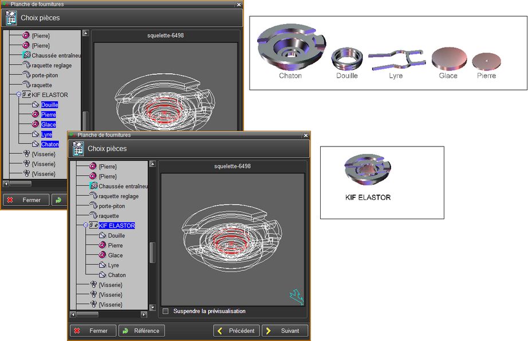Click the porte-piton icon in front tree

pos(94,206)
